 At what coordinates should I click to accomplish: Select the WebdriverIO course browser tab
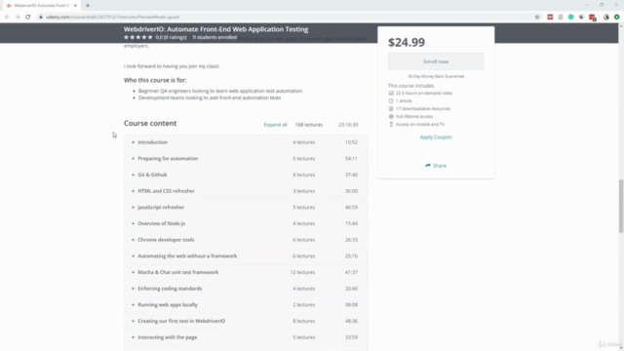(x=42, y=6)
